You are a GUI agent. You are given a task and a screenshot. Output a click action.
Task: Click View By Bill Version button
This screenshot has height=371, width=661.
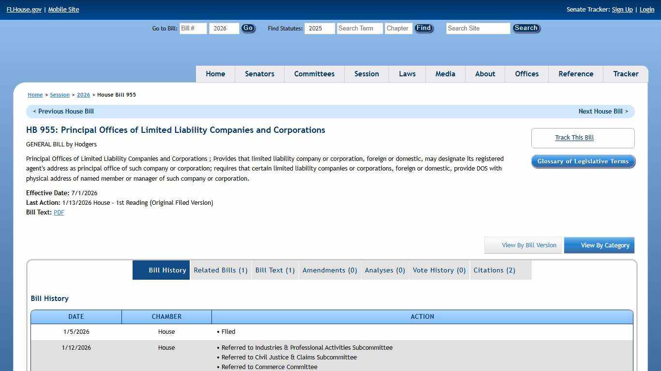pos(523,245)
